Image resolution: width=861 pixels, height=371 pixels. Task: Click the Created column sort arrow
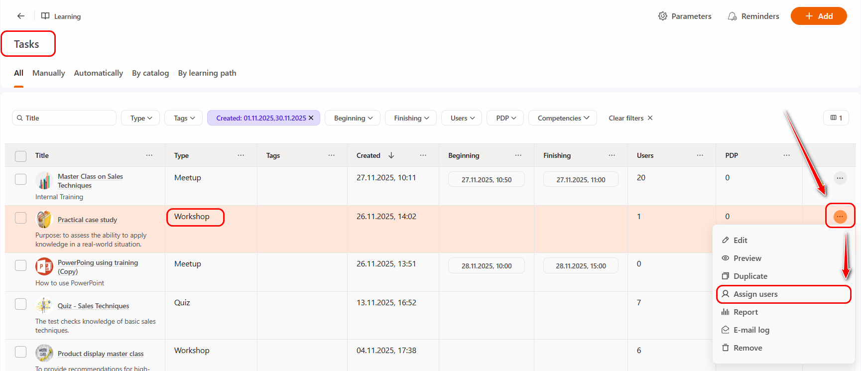391,155
